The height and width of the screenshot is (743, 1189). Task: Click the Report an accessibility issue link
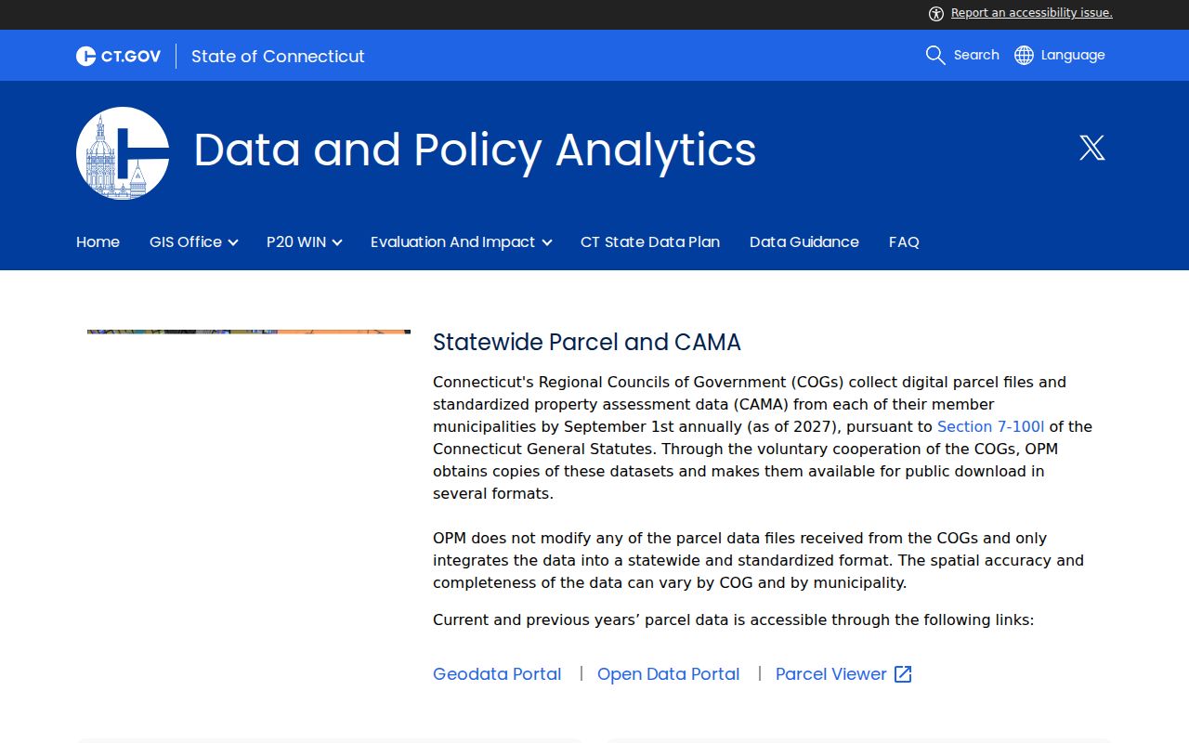pyautogui.click(x=1032, y=13)
